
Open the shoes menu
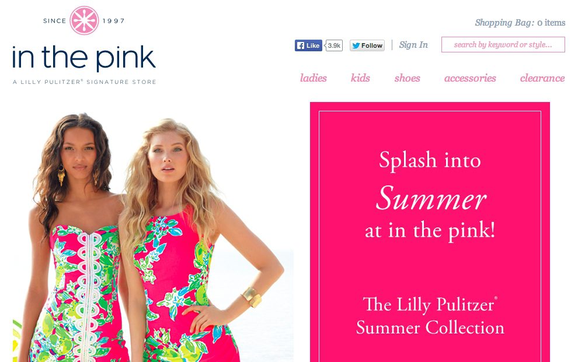408,78
